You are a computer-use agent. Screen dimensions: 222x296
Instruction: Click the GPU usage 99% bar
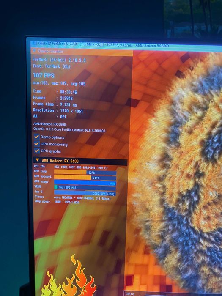coord(85,183)
